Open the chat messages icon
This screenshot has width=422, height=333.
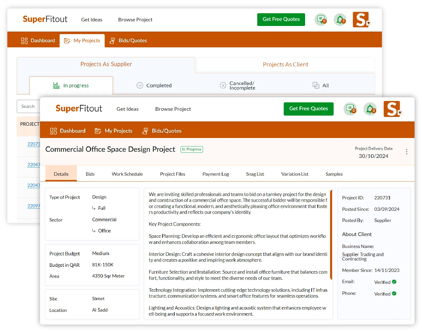tap(350, 109)
